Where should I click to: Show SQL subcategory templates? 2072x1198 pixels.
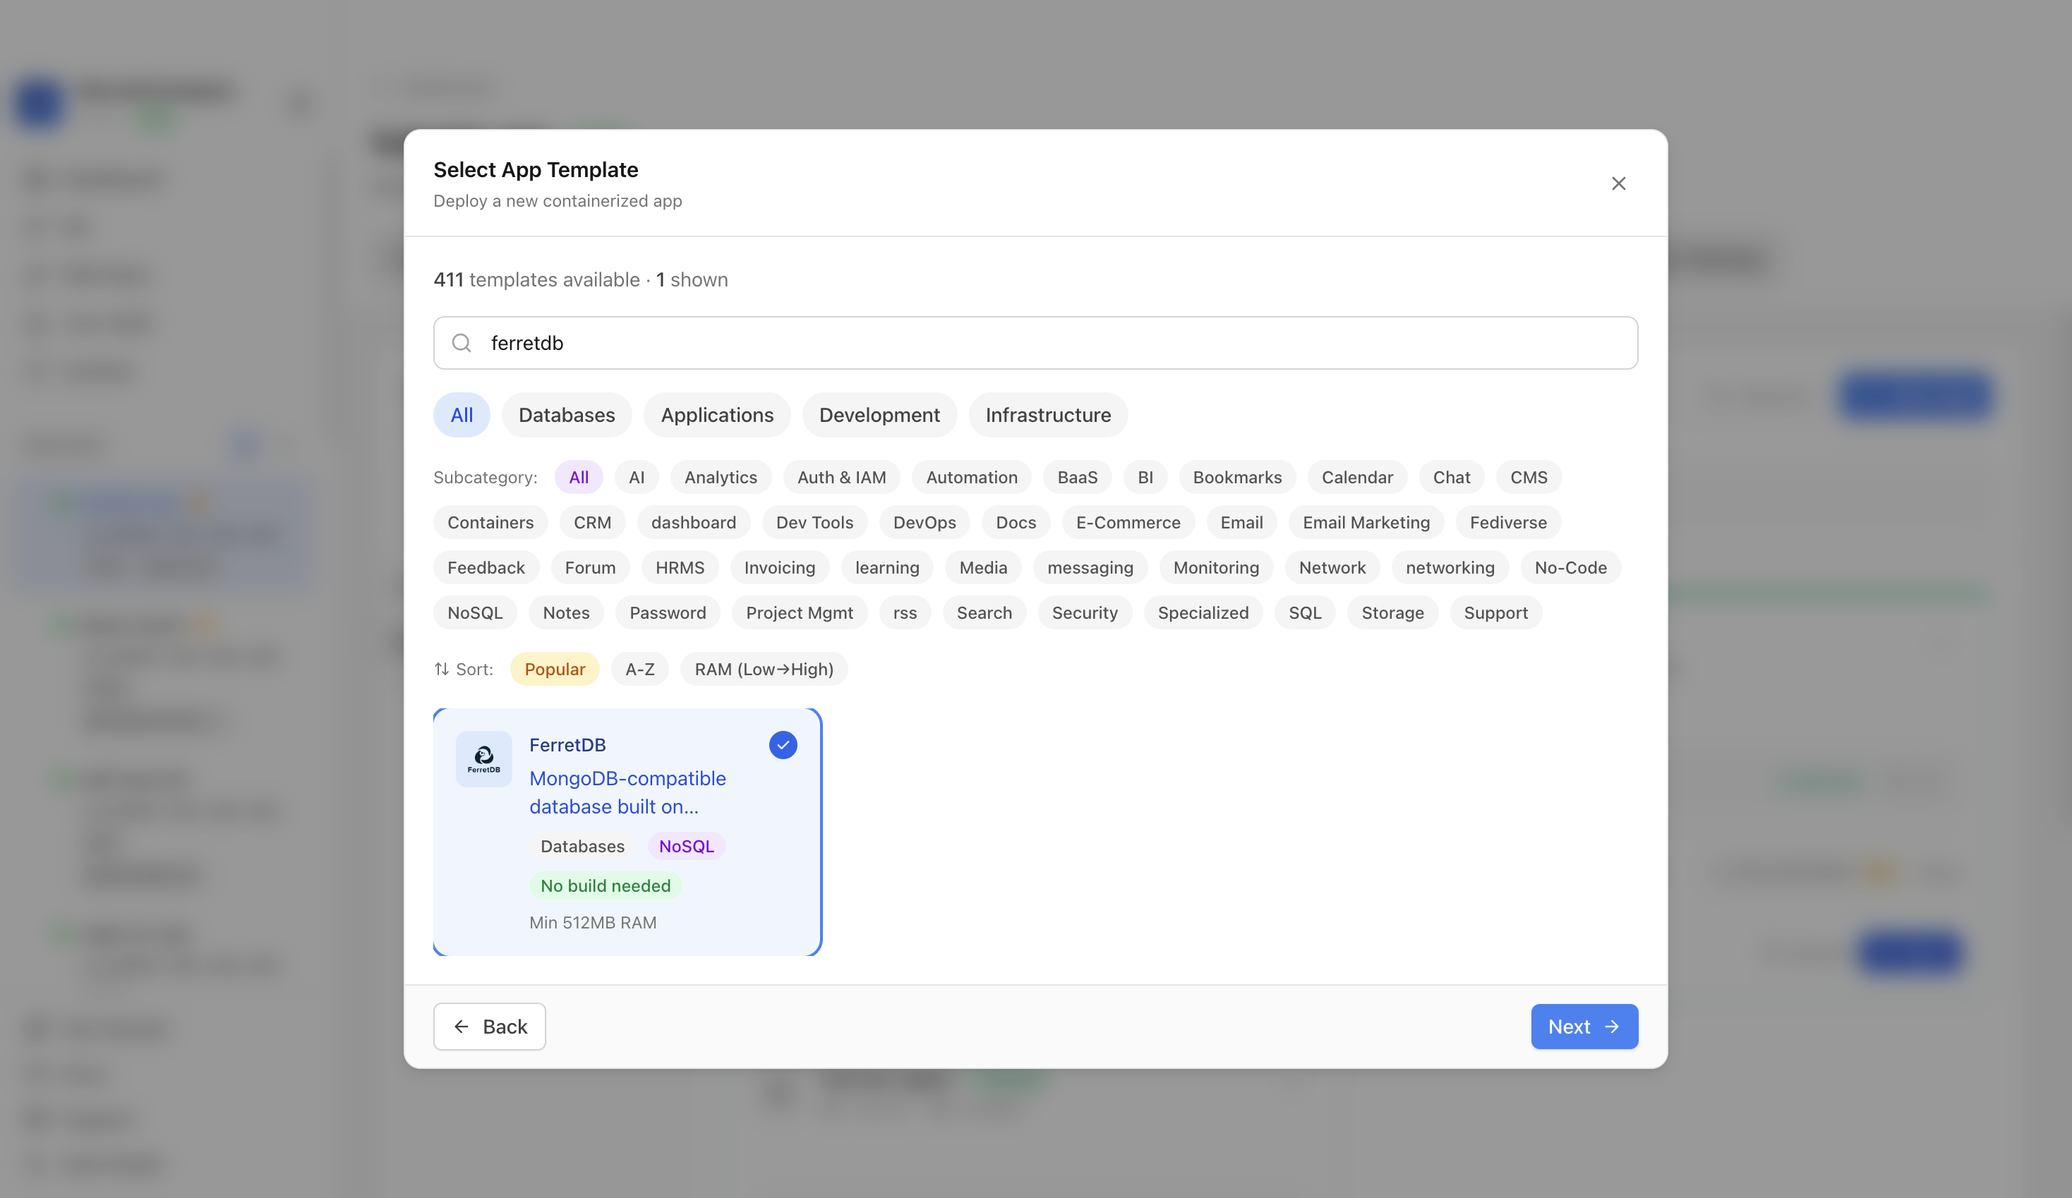tap(1305, 613)
